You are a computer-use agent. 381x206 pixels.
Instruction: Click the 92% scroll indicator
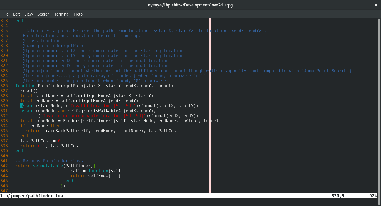[373, 196]
